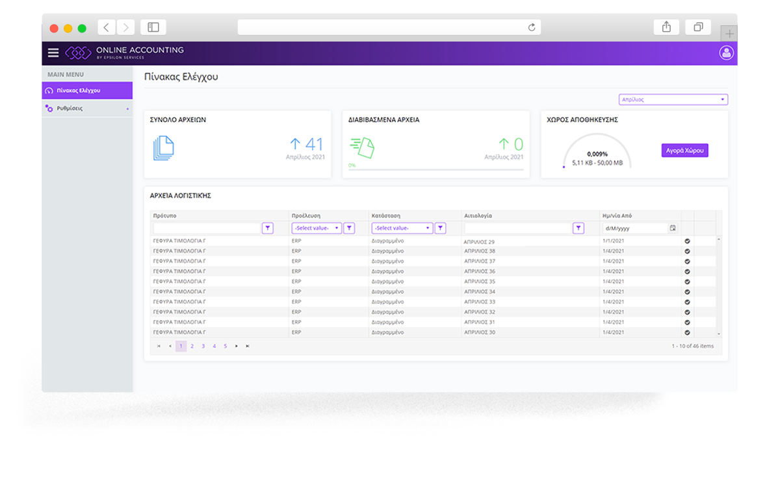780x479 pixels.
Task: Expand the Ρυθμίσεις menu item
Action: [x=86, y=108]
